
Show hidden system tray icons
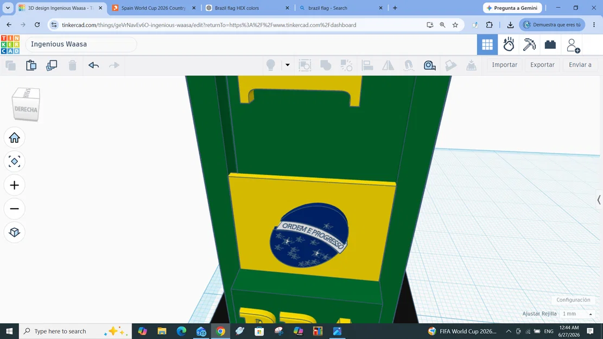[x=509, y=331]
